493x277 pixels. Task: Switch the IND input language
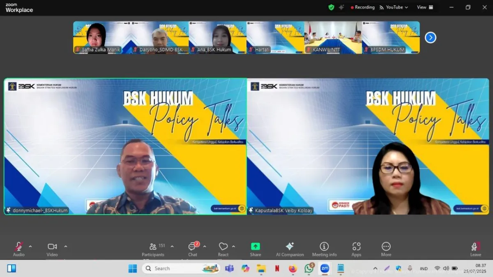(424, 268)
